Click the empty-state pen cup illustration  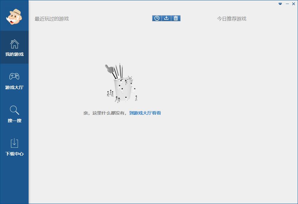pyautogui.click(x=122, y=84)
